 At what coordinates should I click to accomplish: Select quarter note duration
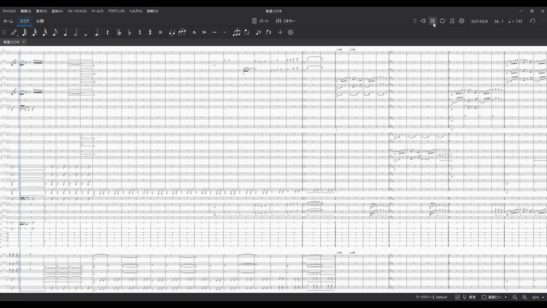(65, 33)
